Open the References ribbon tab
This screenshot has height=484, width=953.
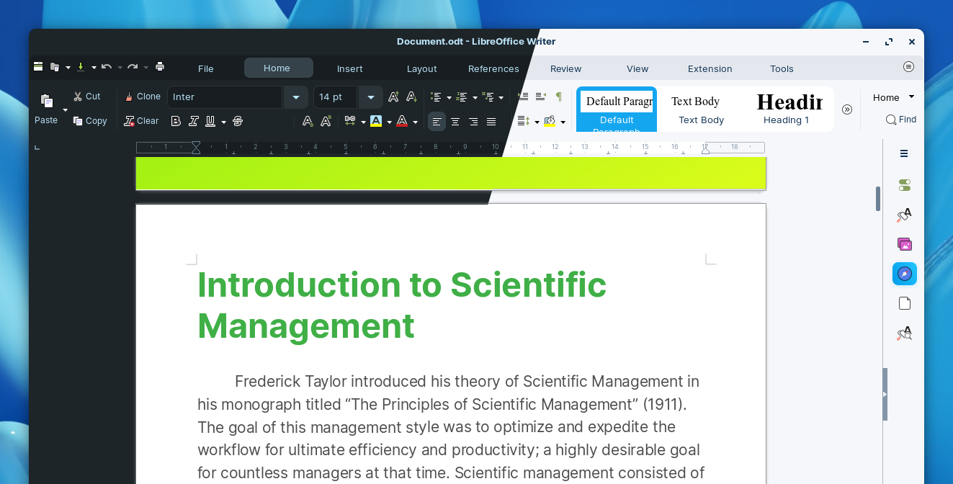(493, 68)
